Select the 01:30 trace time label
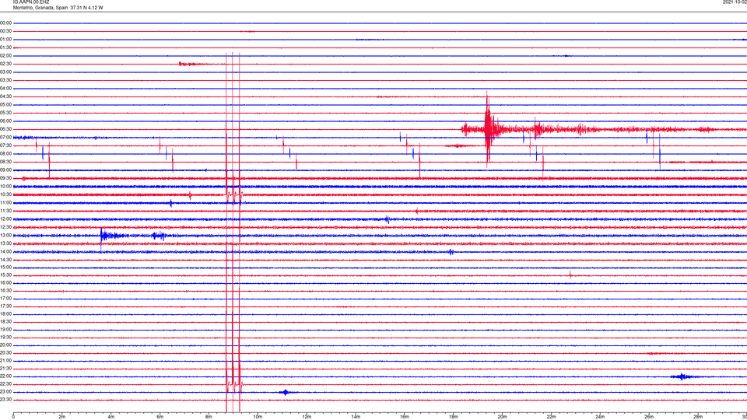This screenshot has height=420, width=747. tap(6, 47)
